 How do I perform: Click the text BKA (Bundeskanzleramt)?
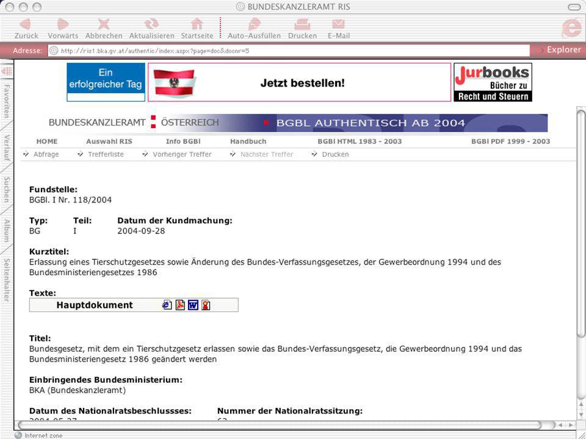[x=78, y=390]
